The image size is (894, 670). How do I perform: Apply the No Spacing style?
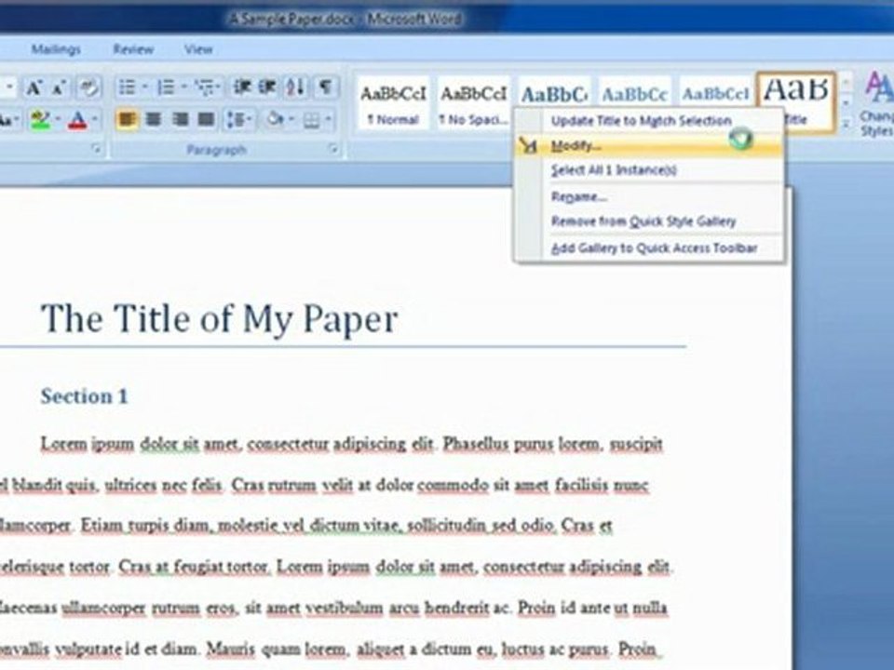coord(473,103)
